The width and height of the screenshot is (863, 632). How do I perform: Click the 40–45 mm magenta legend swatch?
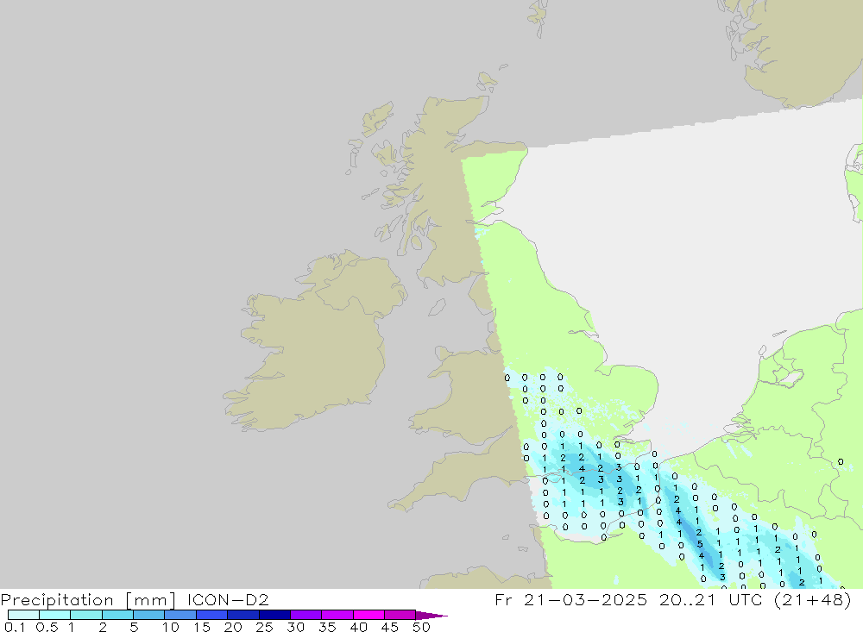coord(369,615)
